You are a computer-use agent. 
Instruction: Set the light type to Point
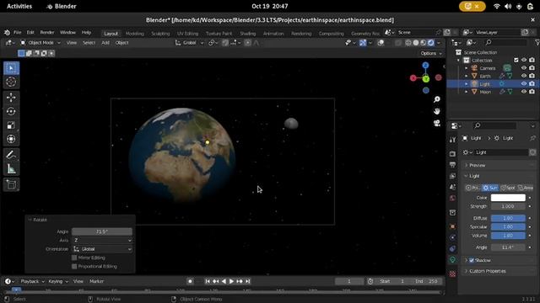click(x=472, y=188)
